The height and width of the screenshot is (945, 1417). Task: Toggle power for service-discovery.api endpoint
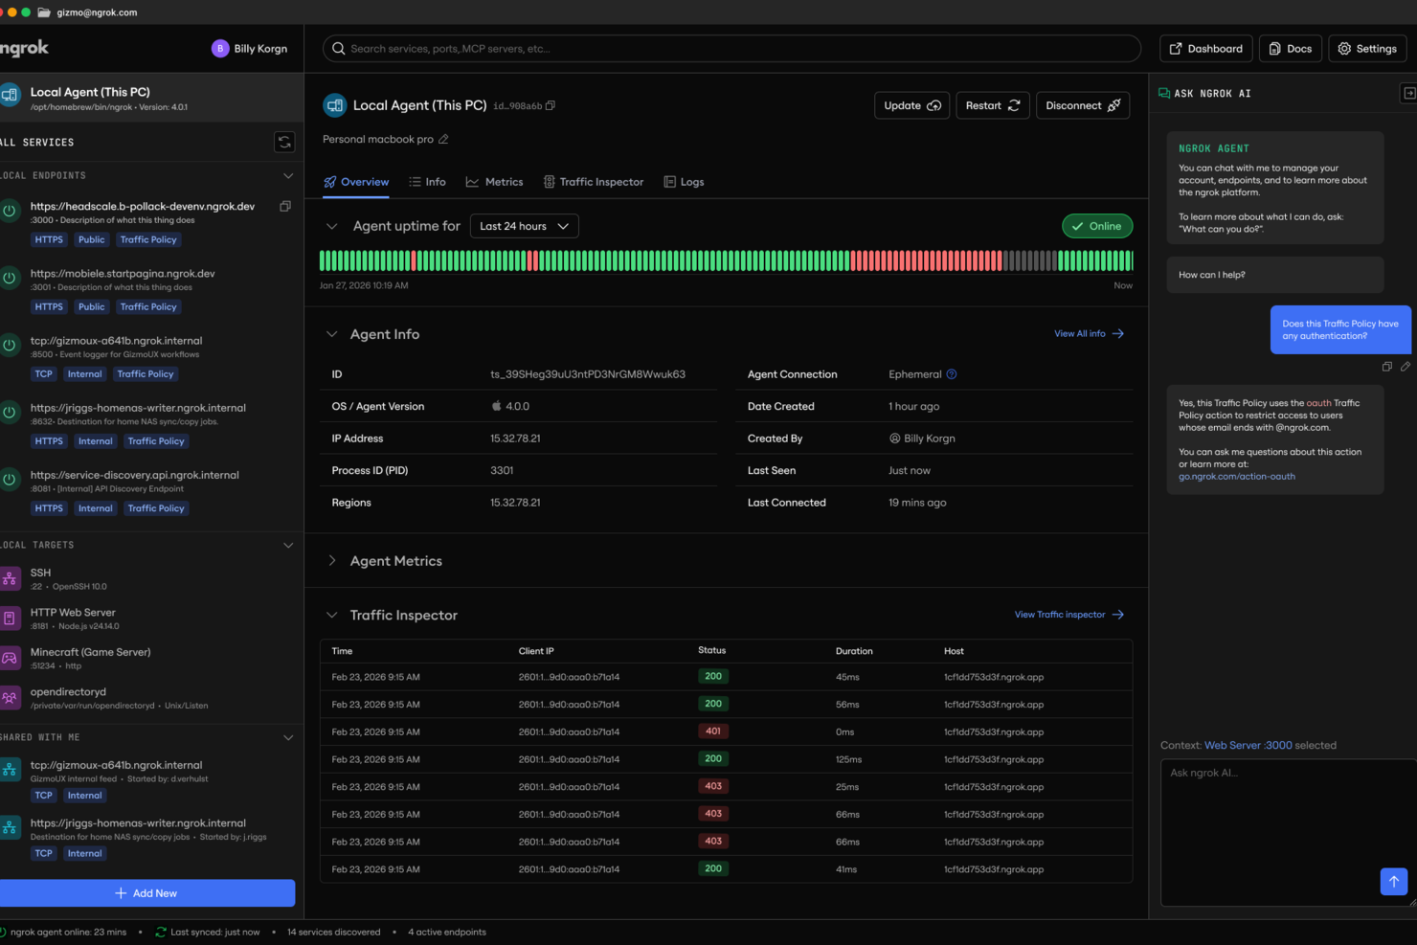tap(10, 479)
